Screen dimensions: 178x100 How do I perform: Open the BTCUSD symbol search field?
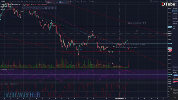[3, 1]
